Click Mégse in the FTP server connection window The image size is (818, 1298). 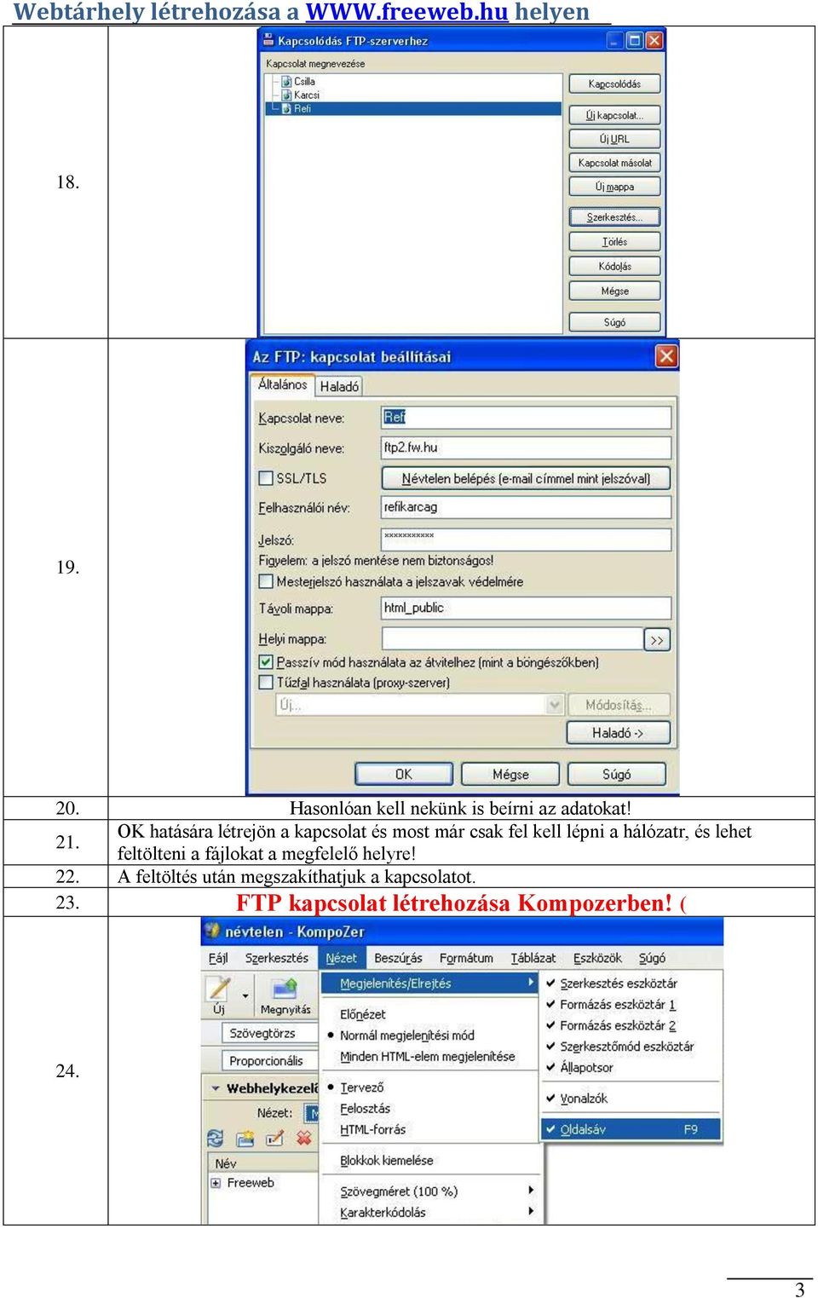(x=614, y=291)
